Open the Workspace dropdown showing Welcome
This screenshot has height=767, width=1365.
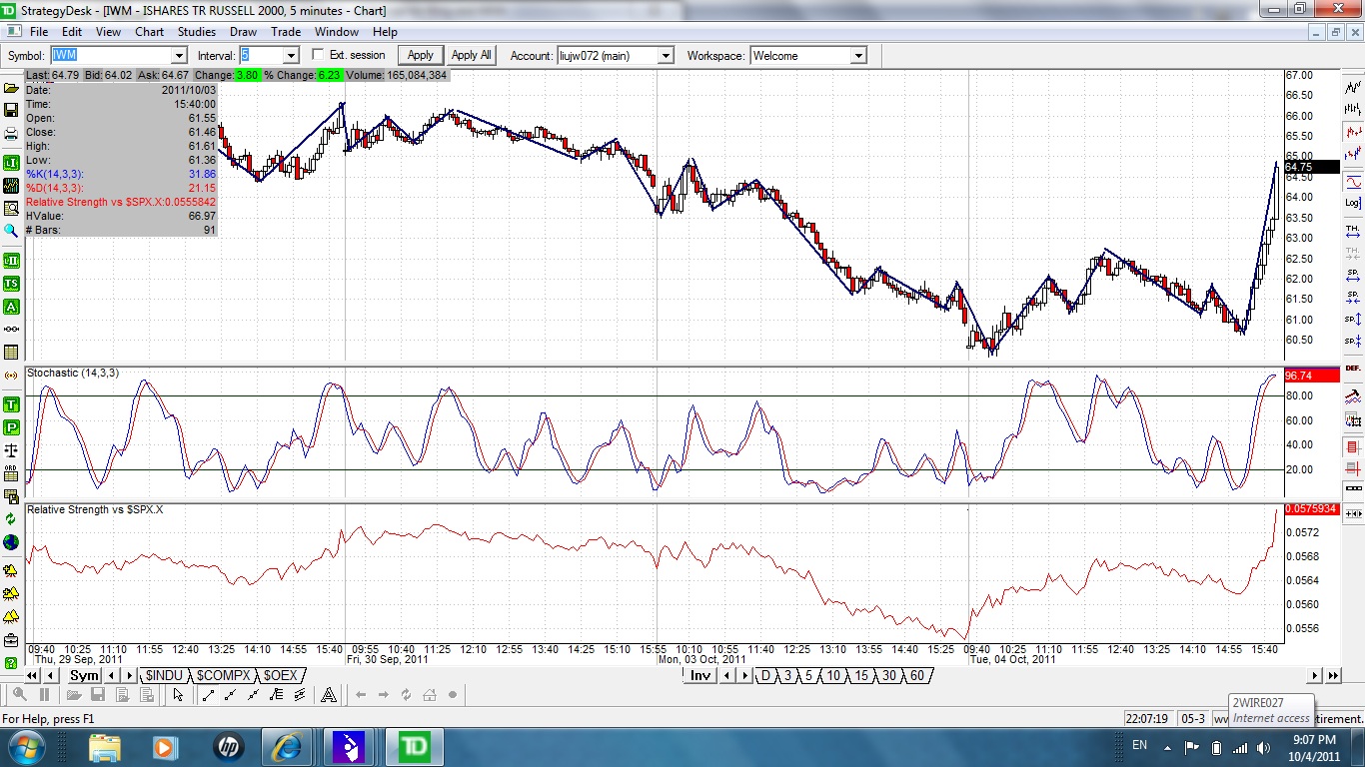858,56
